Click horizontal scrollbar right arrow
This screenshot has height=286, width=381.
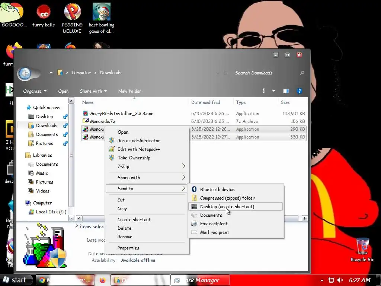(304, 218)
